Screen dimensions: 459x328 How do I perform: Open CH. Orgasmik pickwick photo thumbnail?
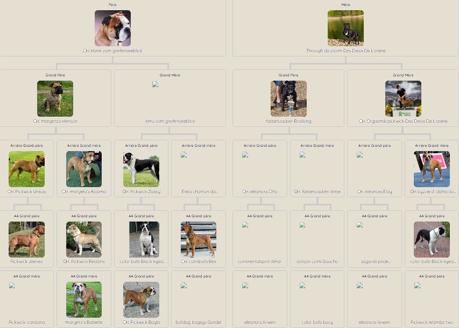click(x=403, y=99)
